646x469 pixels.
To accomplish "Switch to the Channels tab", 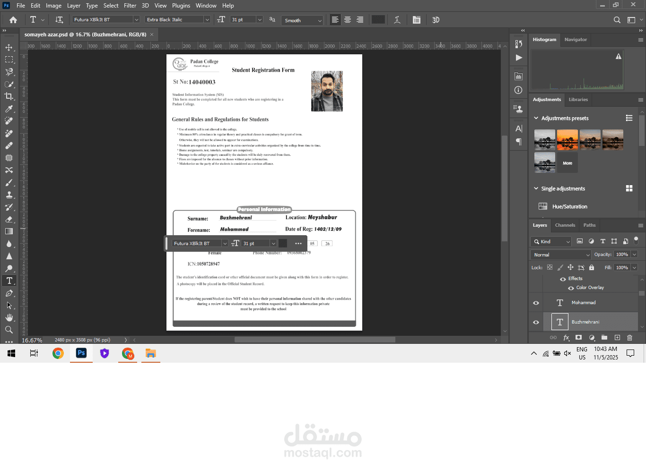I will [565, 225].
